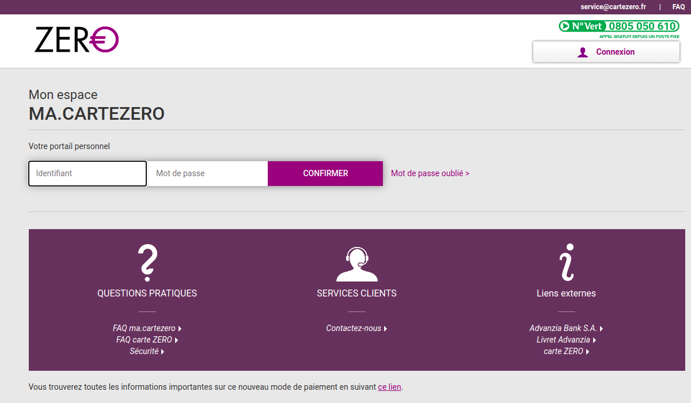Open the Livret Advanzia link
Viewport: 691px width, 403px height.
(x=563, y=340)
